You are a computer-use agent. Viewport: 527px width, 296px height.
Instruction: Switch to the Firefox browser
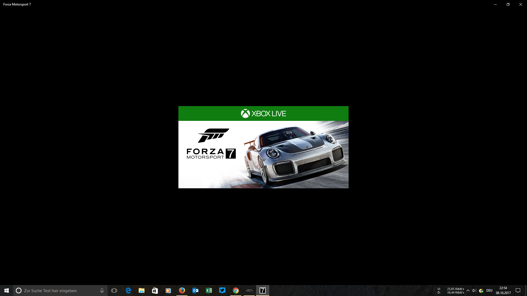click(182, 291)
